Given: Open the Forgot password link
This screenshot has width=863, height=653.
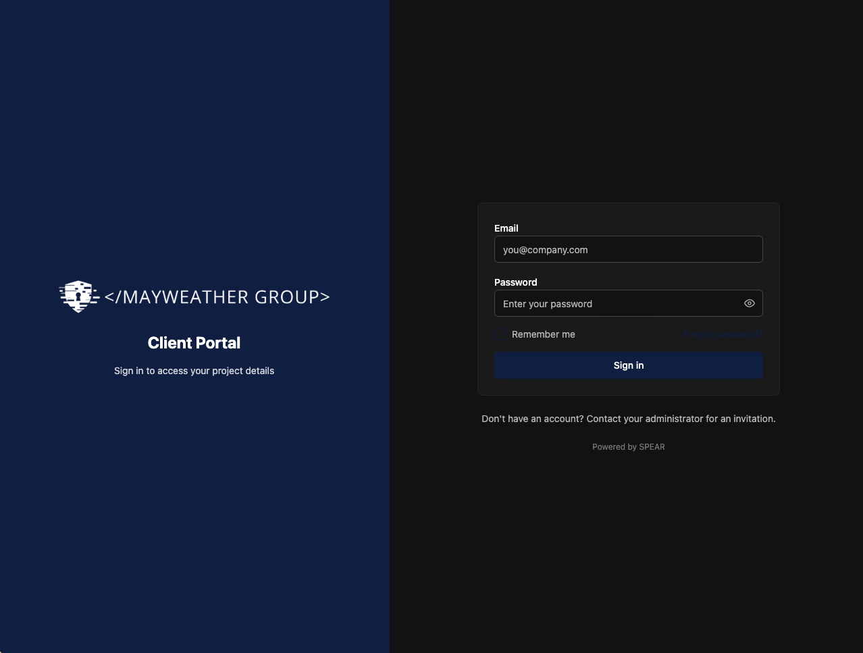Looking at the screenshot, I should 723,334.
